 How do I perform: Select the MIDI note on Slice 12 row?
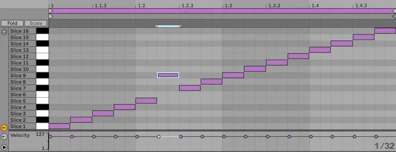click(299, 56)
